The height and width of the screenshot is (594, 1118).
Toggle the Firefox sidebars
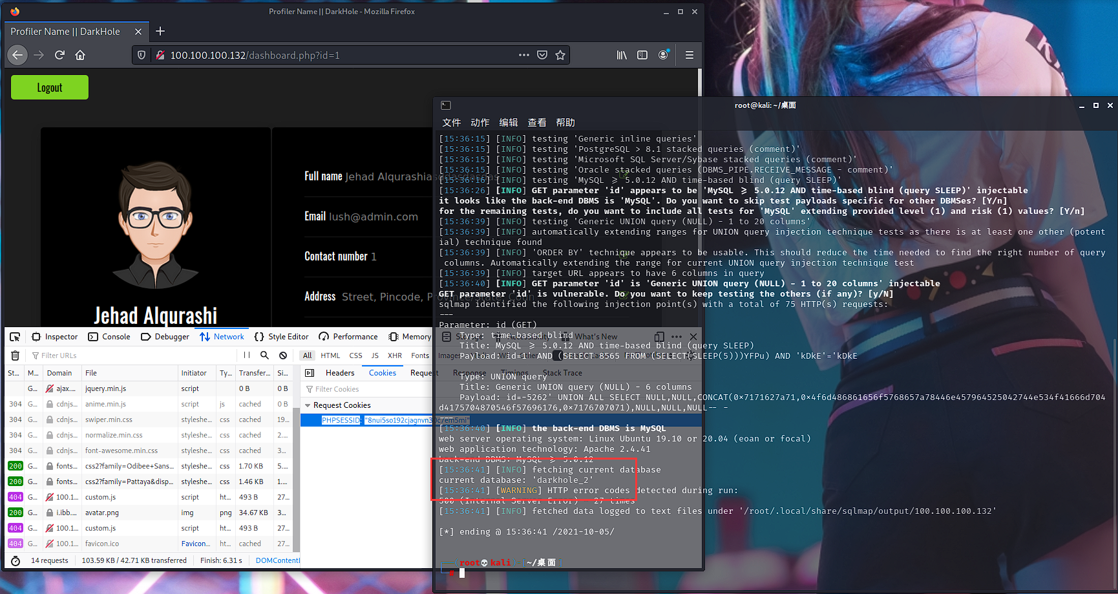(642, 55)
